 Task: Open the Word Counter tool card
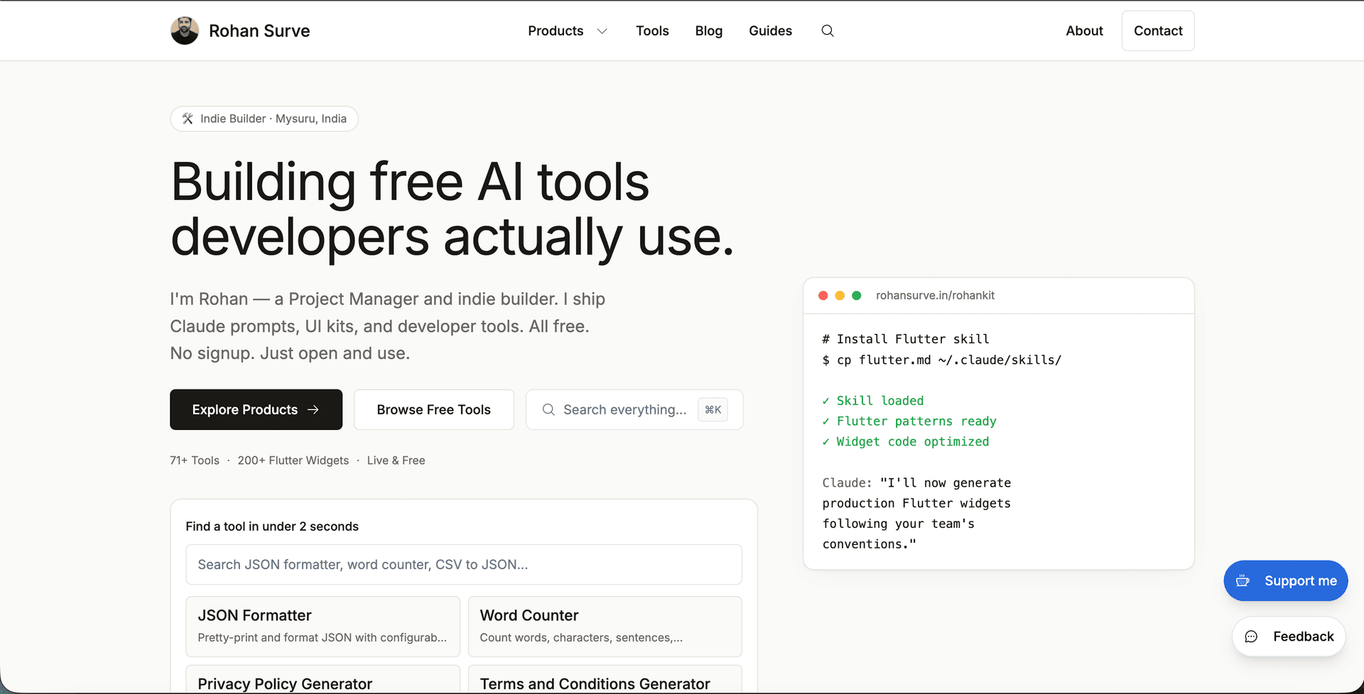605,627
